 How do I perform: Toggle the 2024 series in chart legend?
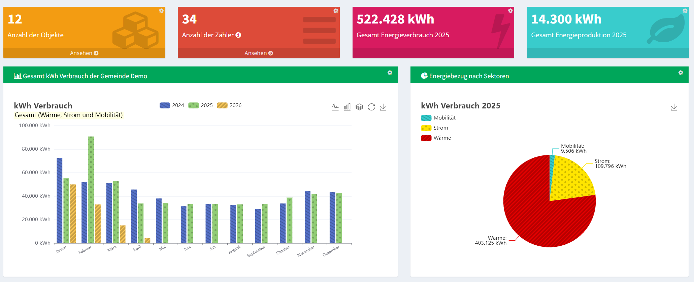click(172, 105)
